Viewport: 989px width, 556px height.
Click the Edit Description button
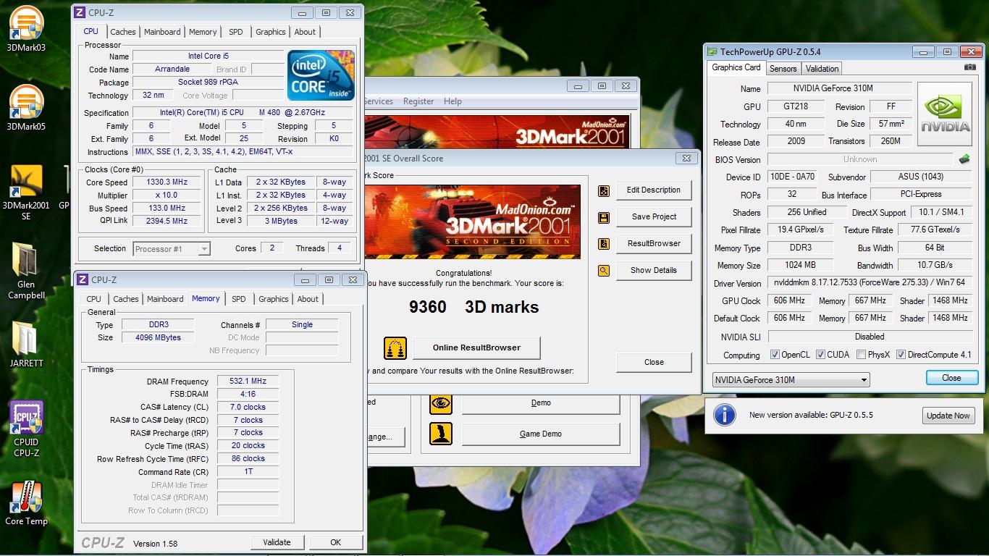654,190
